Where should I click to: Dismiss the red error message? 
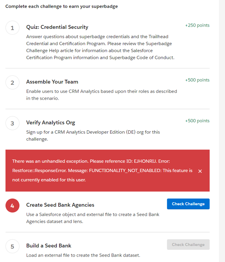click(x=200, y=171)
